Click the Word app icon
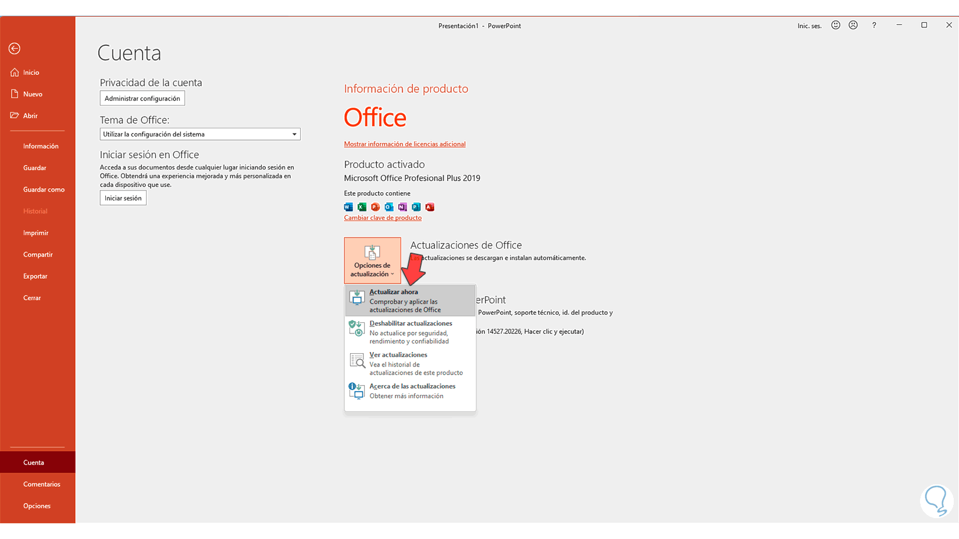The image size is (959, 539). point(348,207)
